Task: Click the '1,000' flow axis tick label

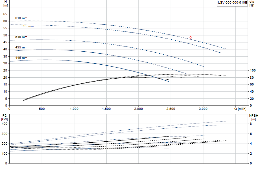Action: click(x=74, y=109)
